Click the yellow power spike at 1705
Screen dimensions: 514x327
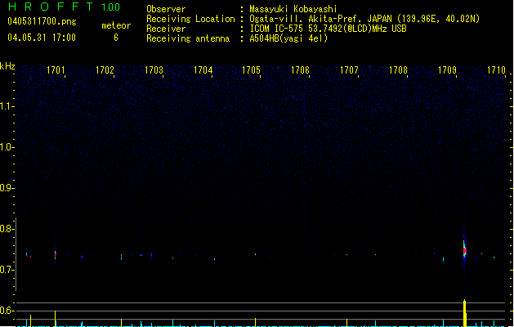pos(255,322)
